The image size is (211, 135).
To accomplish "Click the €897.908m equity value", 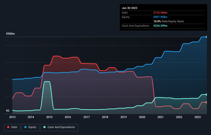I will point(160,17).
